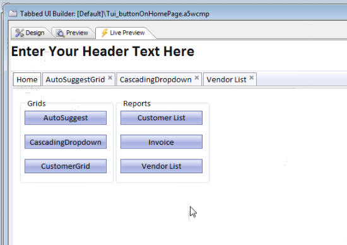
Task: Click the Tabbed UI Builder window title
Action: coord(115,14)
